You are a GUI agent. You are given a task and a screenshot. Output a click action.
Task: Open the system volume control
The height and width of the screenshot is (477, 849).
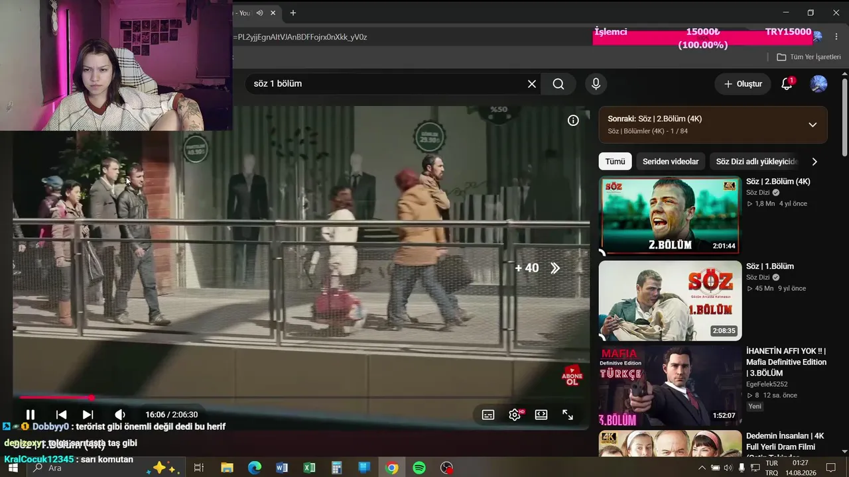click(728, 468)
